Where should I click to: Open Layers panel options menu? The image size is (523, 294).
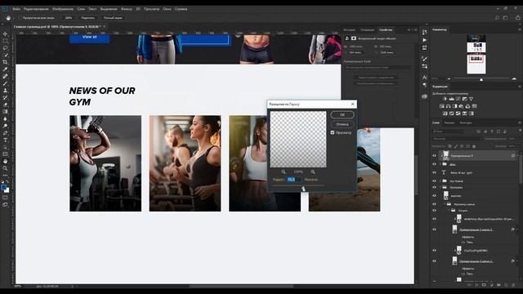click(520, 122)
